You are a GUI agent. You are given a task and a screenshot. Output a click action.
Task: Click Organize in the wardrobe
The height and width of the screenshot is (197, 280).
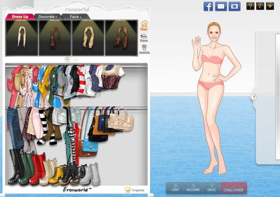pos(135,190)
